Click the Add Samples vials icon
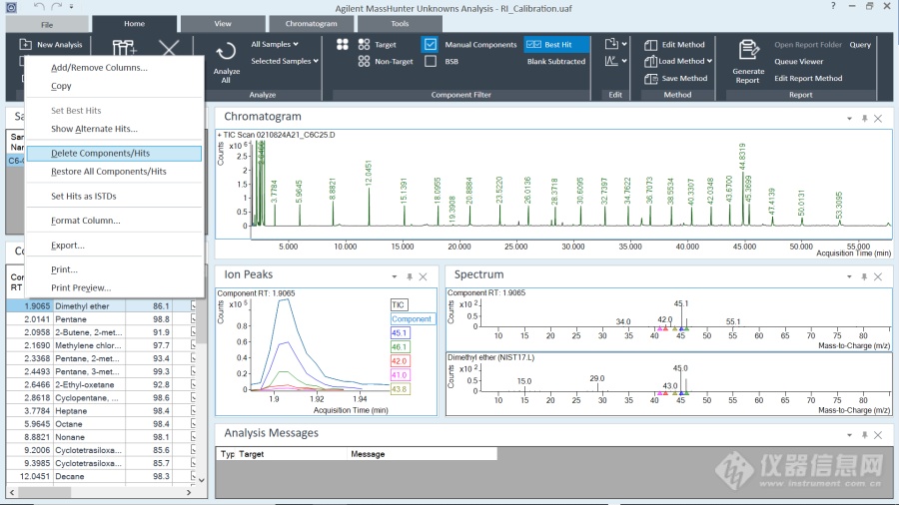 coord(124,48)
